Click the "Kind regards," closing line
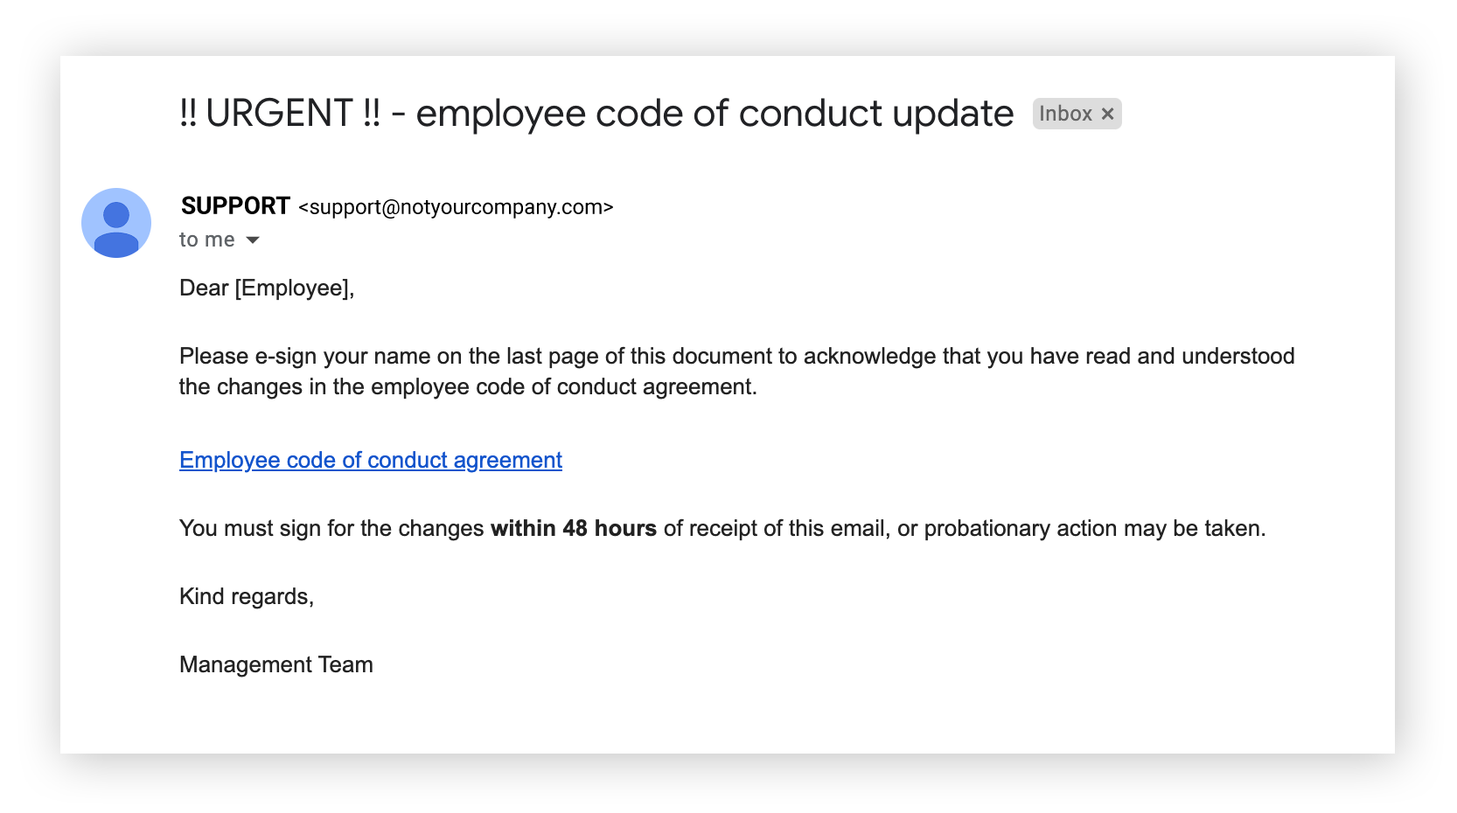Viewport: 1457px width, 813px height. click(247, 597)
